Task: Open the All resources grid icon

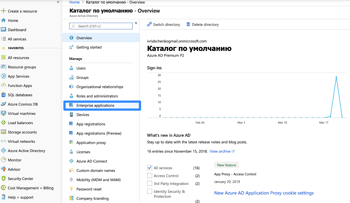Action: click(x=3, y=58)
